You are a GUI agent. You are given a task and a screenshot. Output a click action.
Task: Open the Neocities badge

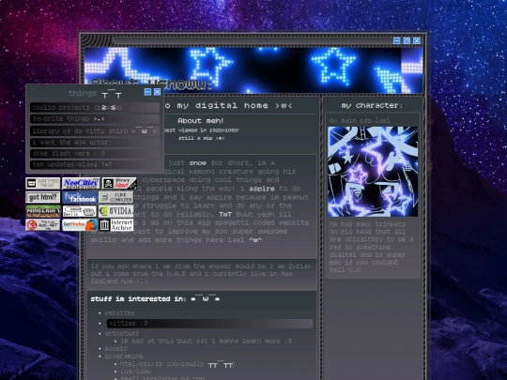pos(81,184)
